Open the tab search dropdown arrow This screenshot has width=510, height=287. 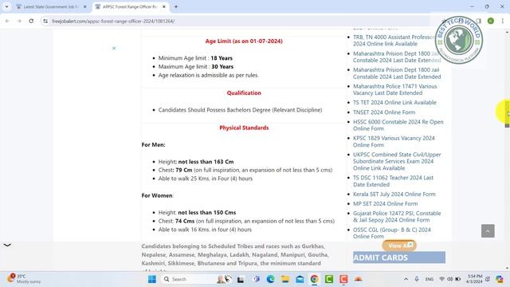(6, 6)
